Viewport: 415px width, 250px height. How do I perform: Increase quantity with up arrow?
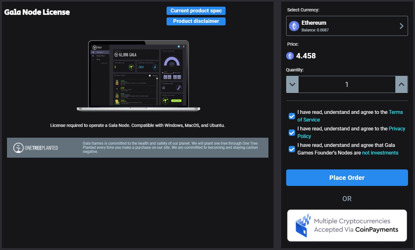click(x=401, y=84)
